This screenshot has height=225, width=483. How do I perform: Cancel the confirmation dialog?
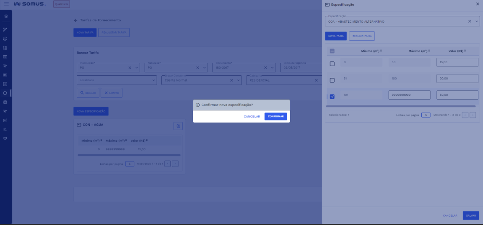coord(252,116)
